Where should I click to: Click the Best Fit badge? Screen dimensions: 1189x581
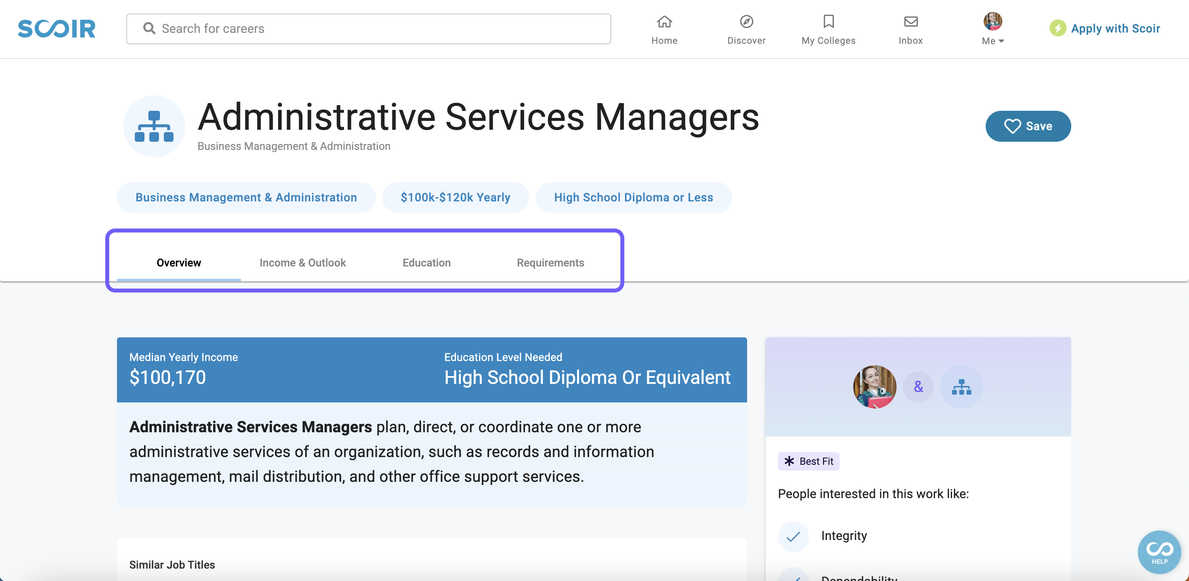[808, 461]
